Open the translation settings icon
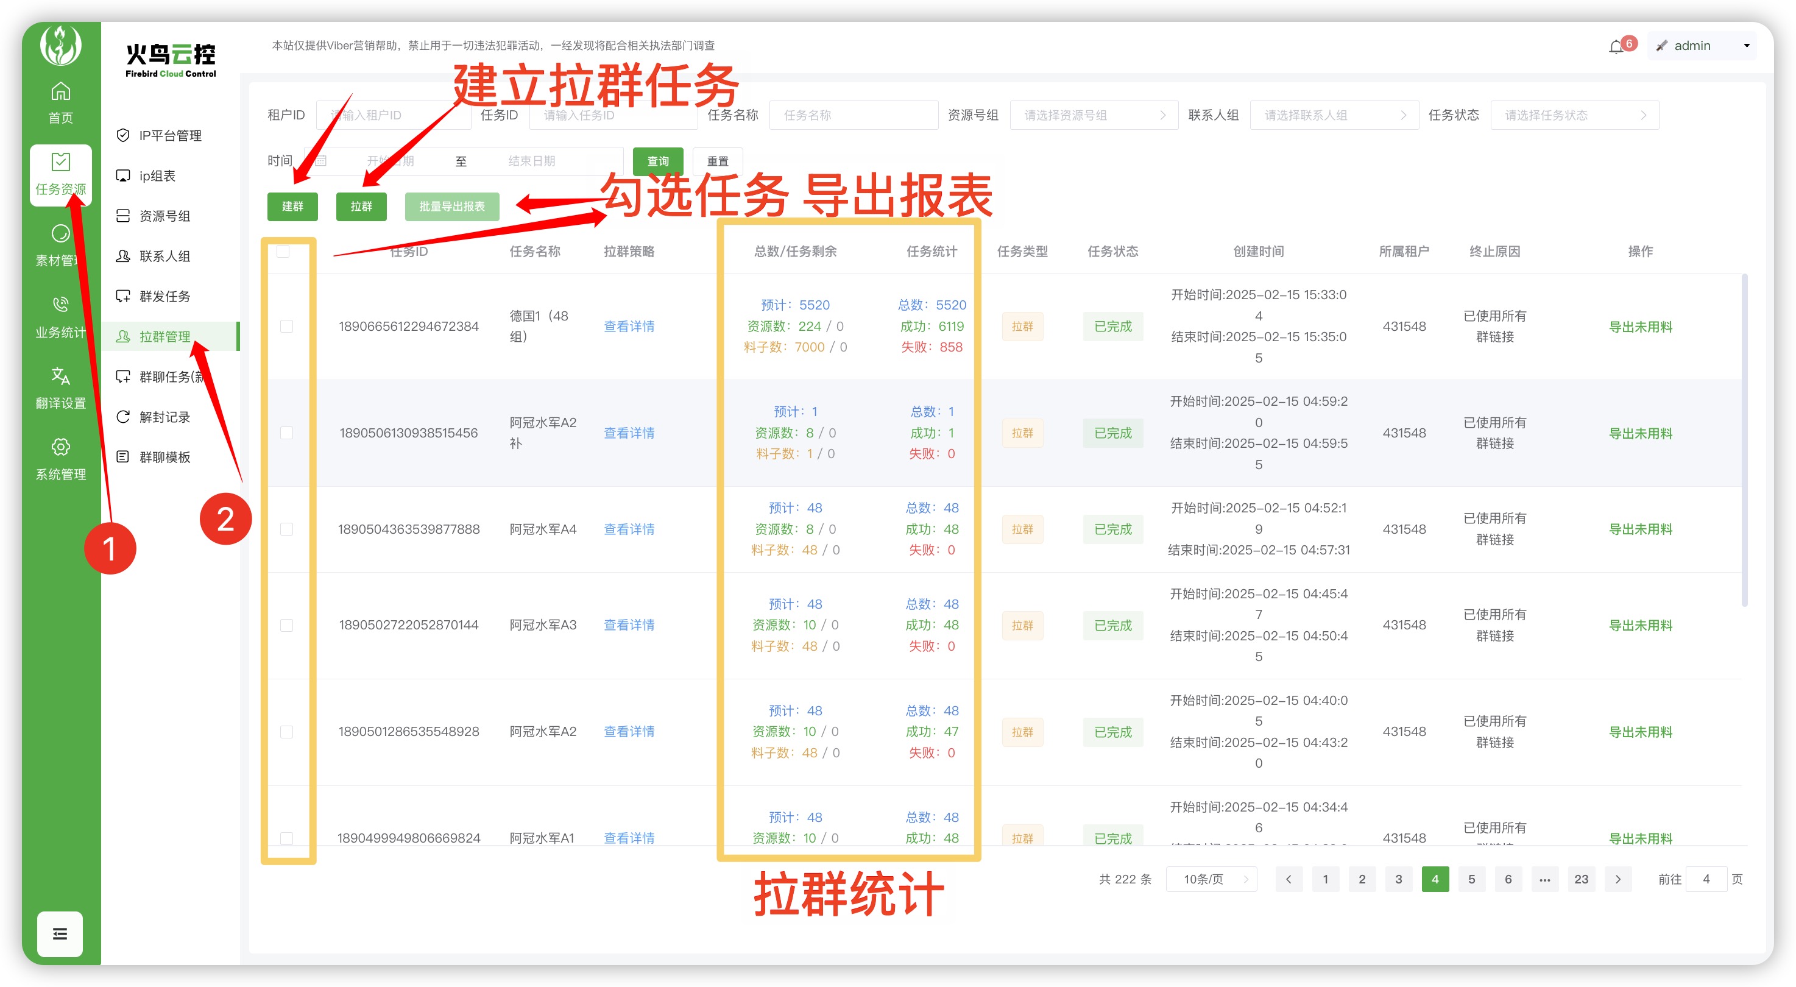The width and height of the screenshot is (1796, 987). point(61,376)
